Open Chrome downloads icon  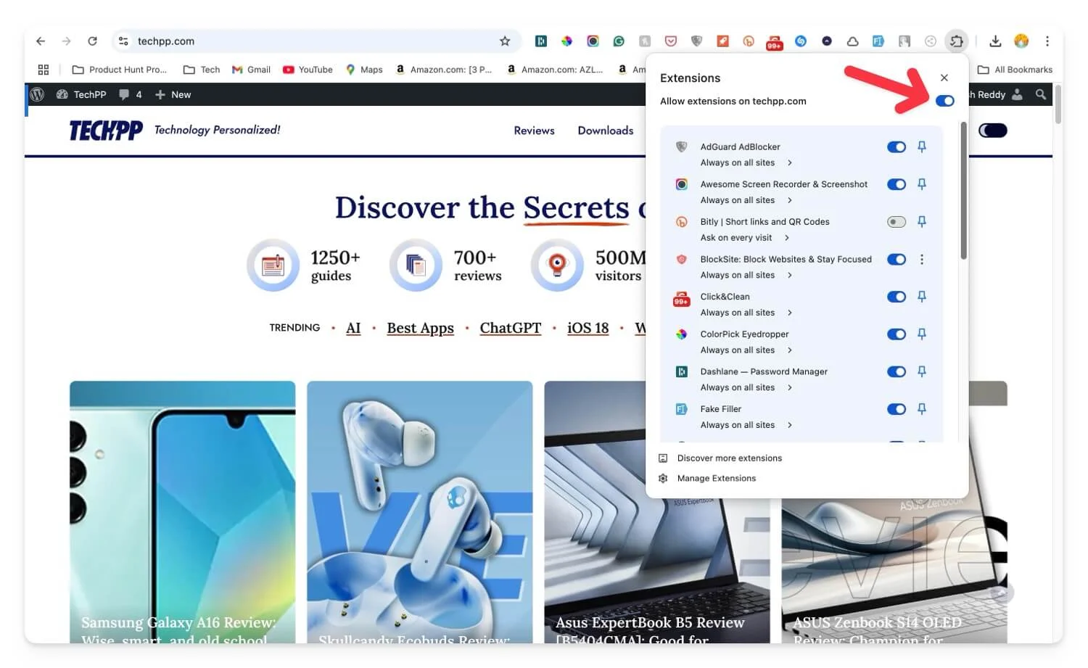[995, 41]
